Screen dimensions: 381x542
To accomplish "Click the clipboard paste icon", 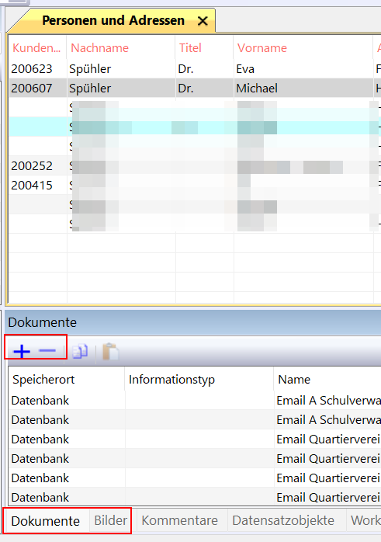I will point(110,352).
